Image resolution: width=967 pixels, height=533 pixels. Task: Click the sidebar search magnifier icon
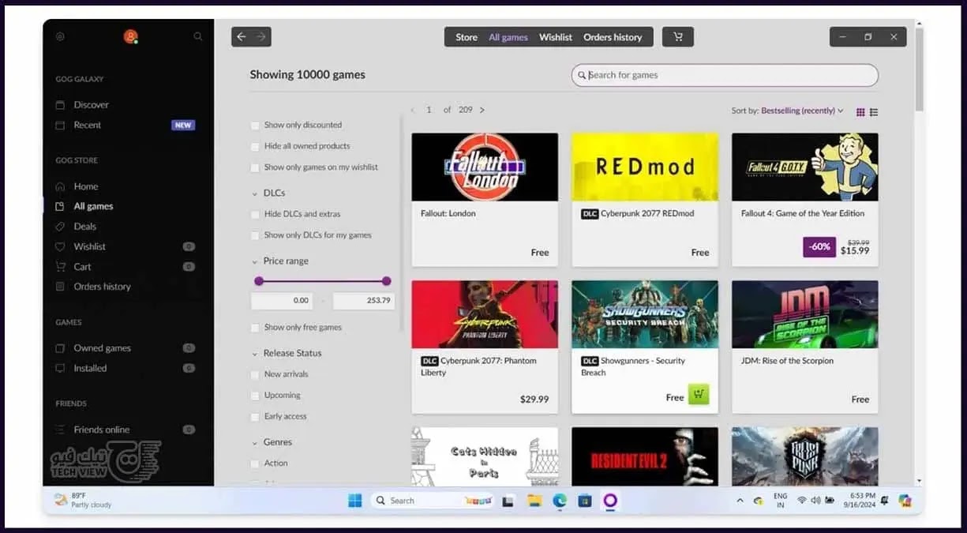coord(198,36)
